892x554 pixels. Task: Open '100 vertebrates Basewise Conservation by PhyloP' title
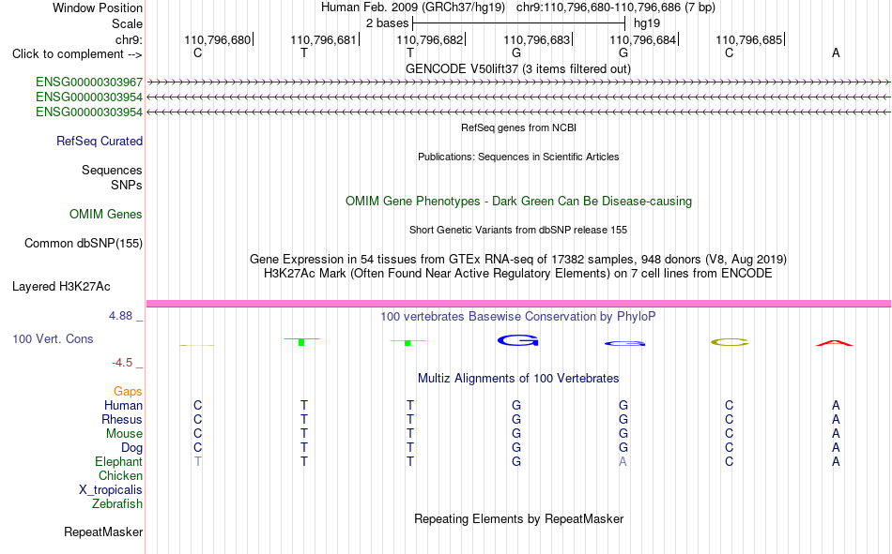pos(518,317)
